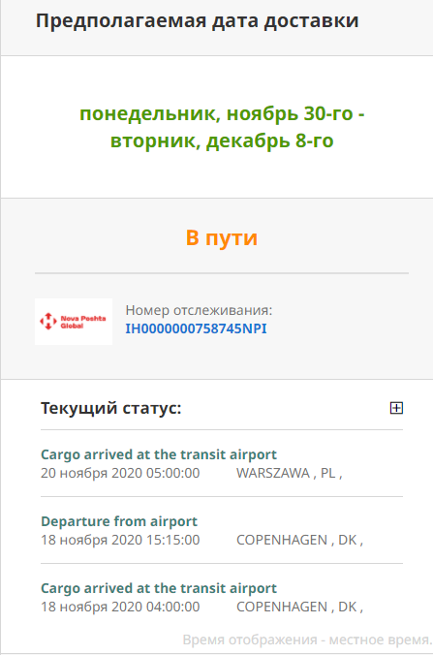The width and height of the screenshot is (433, 655).
Task: Select the 'В пути' status heading
Action: (x=221, y=237)
